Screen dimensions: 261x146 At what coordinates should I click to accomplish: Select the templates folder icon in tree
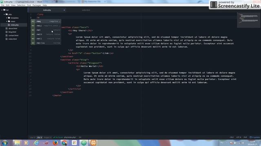click(9, 18)
